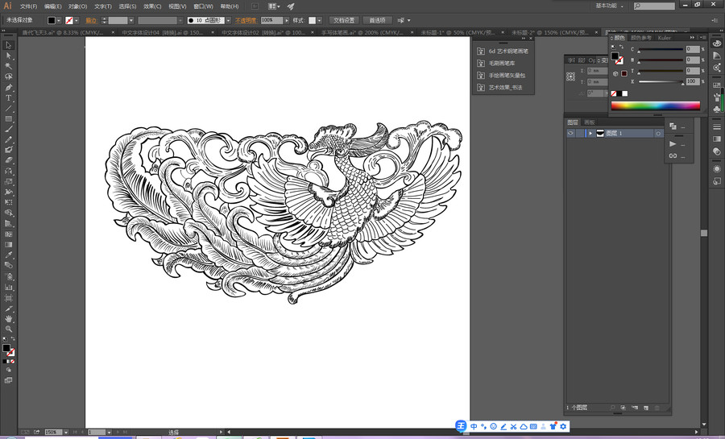The width and height of the screenshot is (725, 439).
Task: Swap fill and stroke in the toolbox
Action: click(x=12, y=339)
